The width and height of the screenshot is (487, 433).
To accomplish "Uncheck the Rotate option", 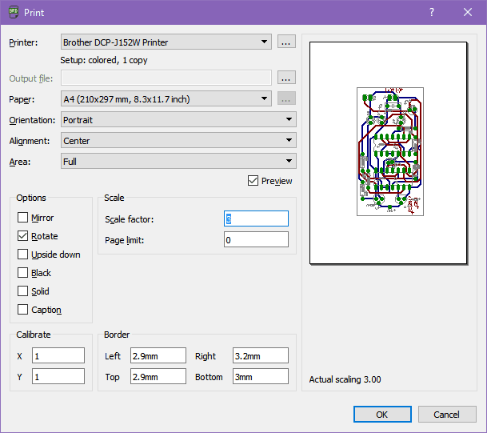I will point(22,236).
